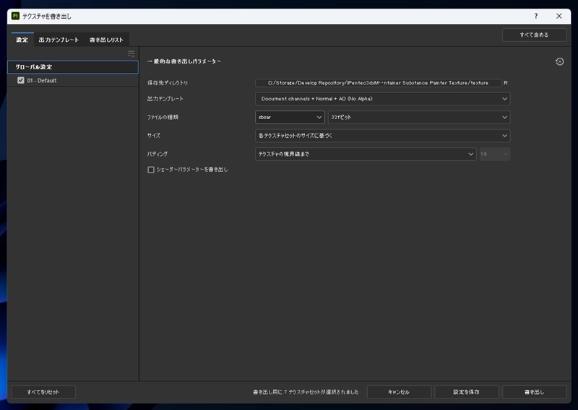Image resolution: width=578 pixels, height=410 pixels.
Task: Open the 出力テンプレート dropdown
Action: pyautogui.click(x=383, y=99)
